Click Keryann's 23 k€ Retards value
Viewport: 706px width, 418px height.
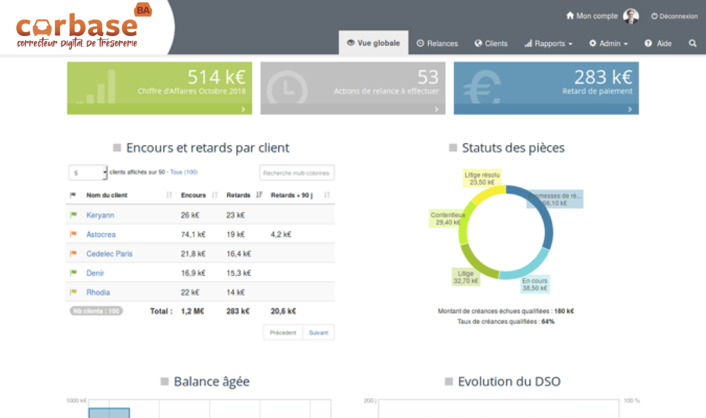coord(235,215)
